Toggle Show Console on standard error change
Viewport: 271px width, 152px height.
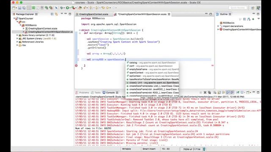pos(232,92)
